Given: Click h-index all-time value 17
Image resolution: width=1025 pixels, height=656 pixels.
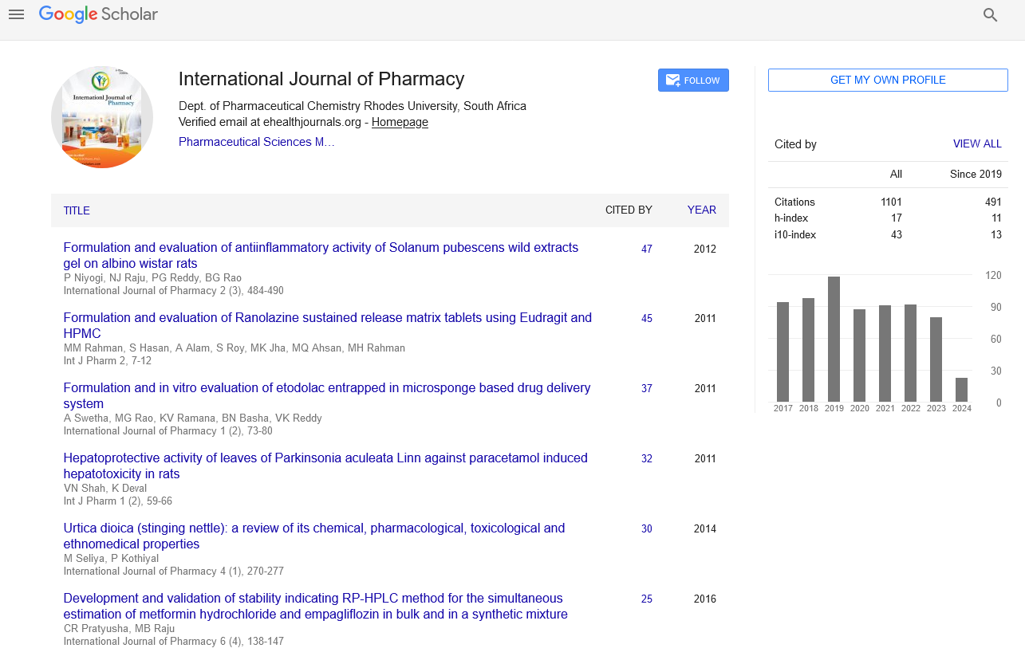Looking at the screenshot, I should pos(897,218).
